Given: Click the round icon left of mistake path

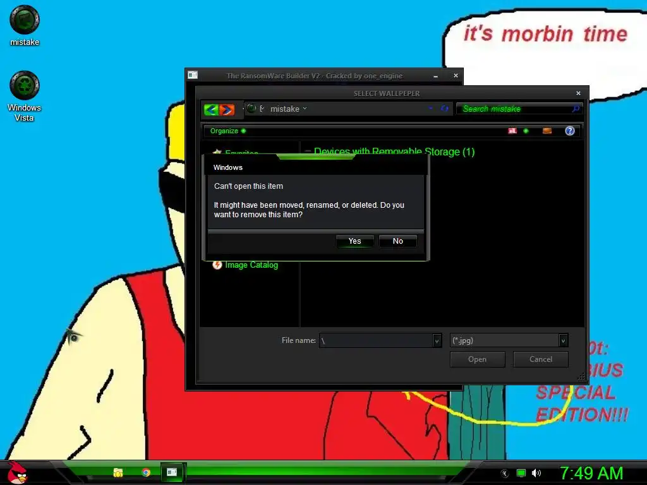Looking at the screenshot, I should click(251, 109).
